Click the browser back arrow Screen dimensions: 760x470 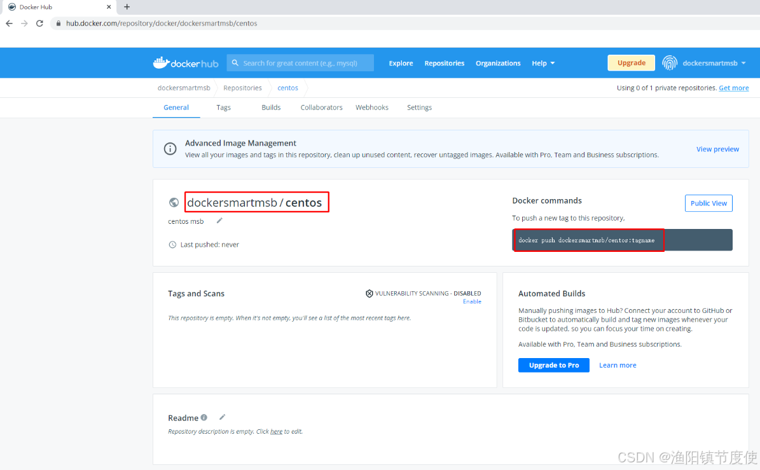click(9, 24)
